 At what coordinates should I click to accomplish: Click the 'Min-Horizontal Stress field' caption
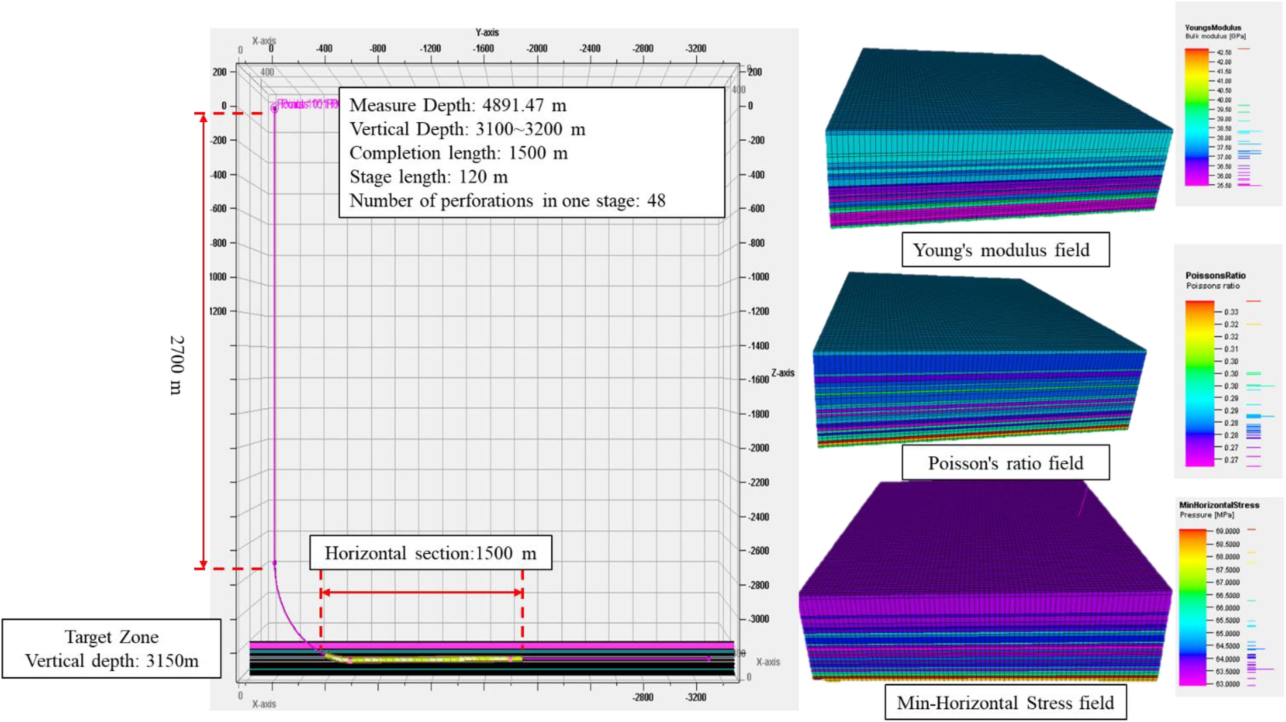click(x=1005, y=702)
